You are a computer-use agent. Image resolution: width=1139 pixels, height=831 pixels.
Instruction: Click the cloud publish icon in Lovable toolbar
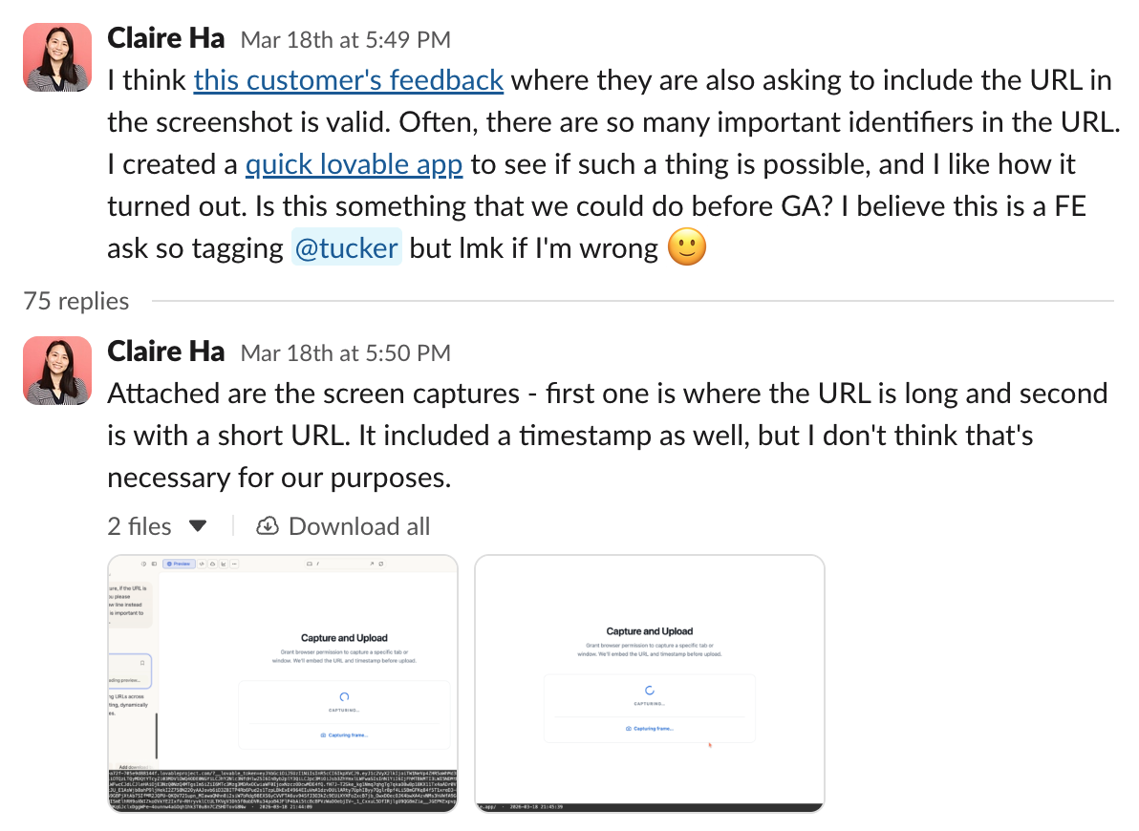tap(211, 564)
